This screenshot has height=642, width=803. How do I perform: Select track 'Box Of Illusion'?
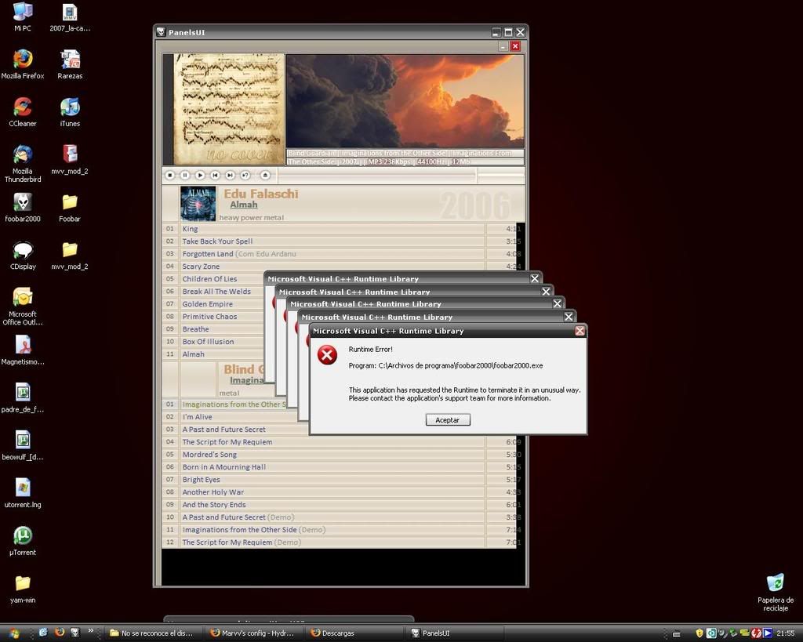[213, 342]
